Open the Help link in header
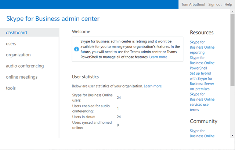The image size is (235, 150). 228,4
